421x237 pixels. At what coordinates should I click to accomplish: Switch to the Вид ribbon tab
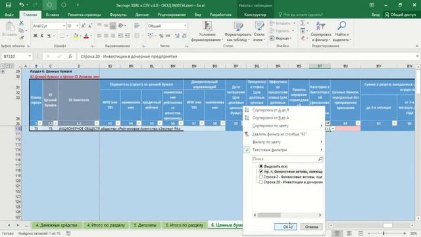197,14
